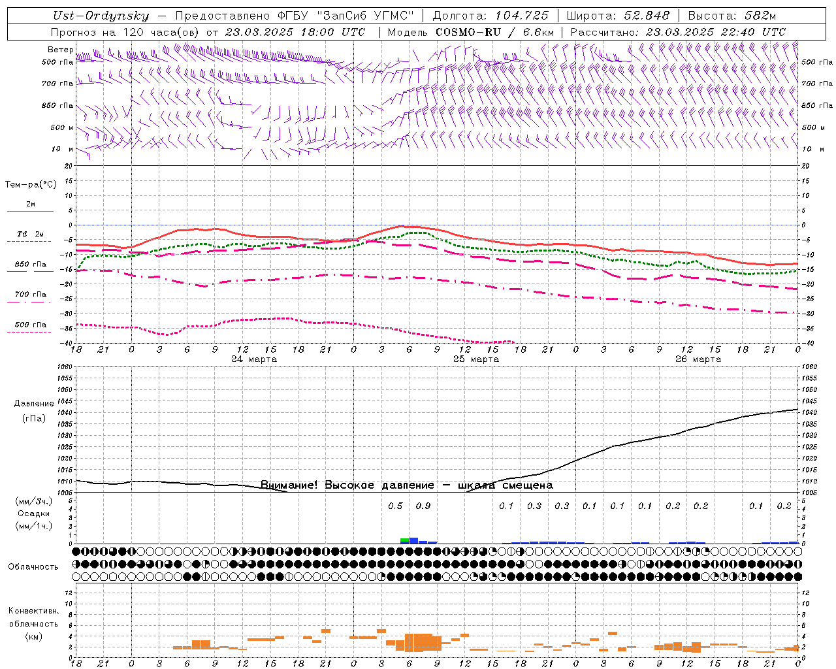Click the elevation value "Высота: 582м"
This screenshot has width=836, height=669.
(731, 16)
